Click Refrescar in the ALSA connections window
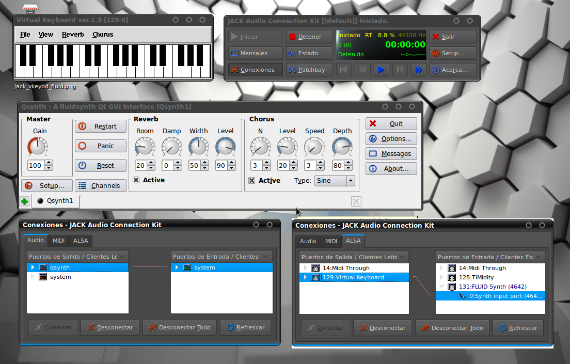This screenshot has height=364, width=570. tap(518, 328)
